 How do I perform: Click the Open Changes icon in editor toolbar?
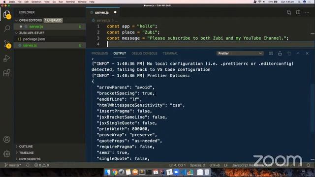pyautogui.click(x=289, y=12)
